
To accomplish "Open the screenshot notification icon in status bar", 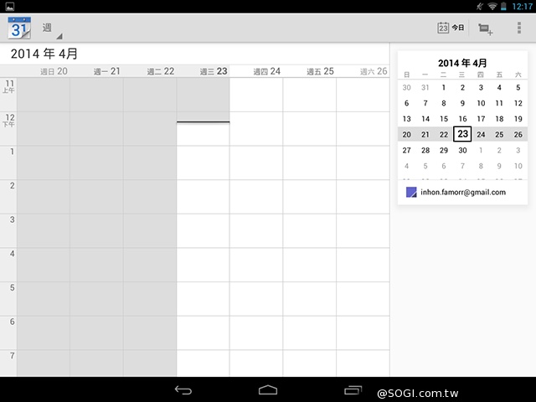I will tap(9, 6).
